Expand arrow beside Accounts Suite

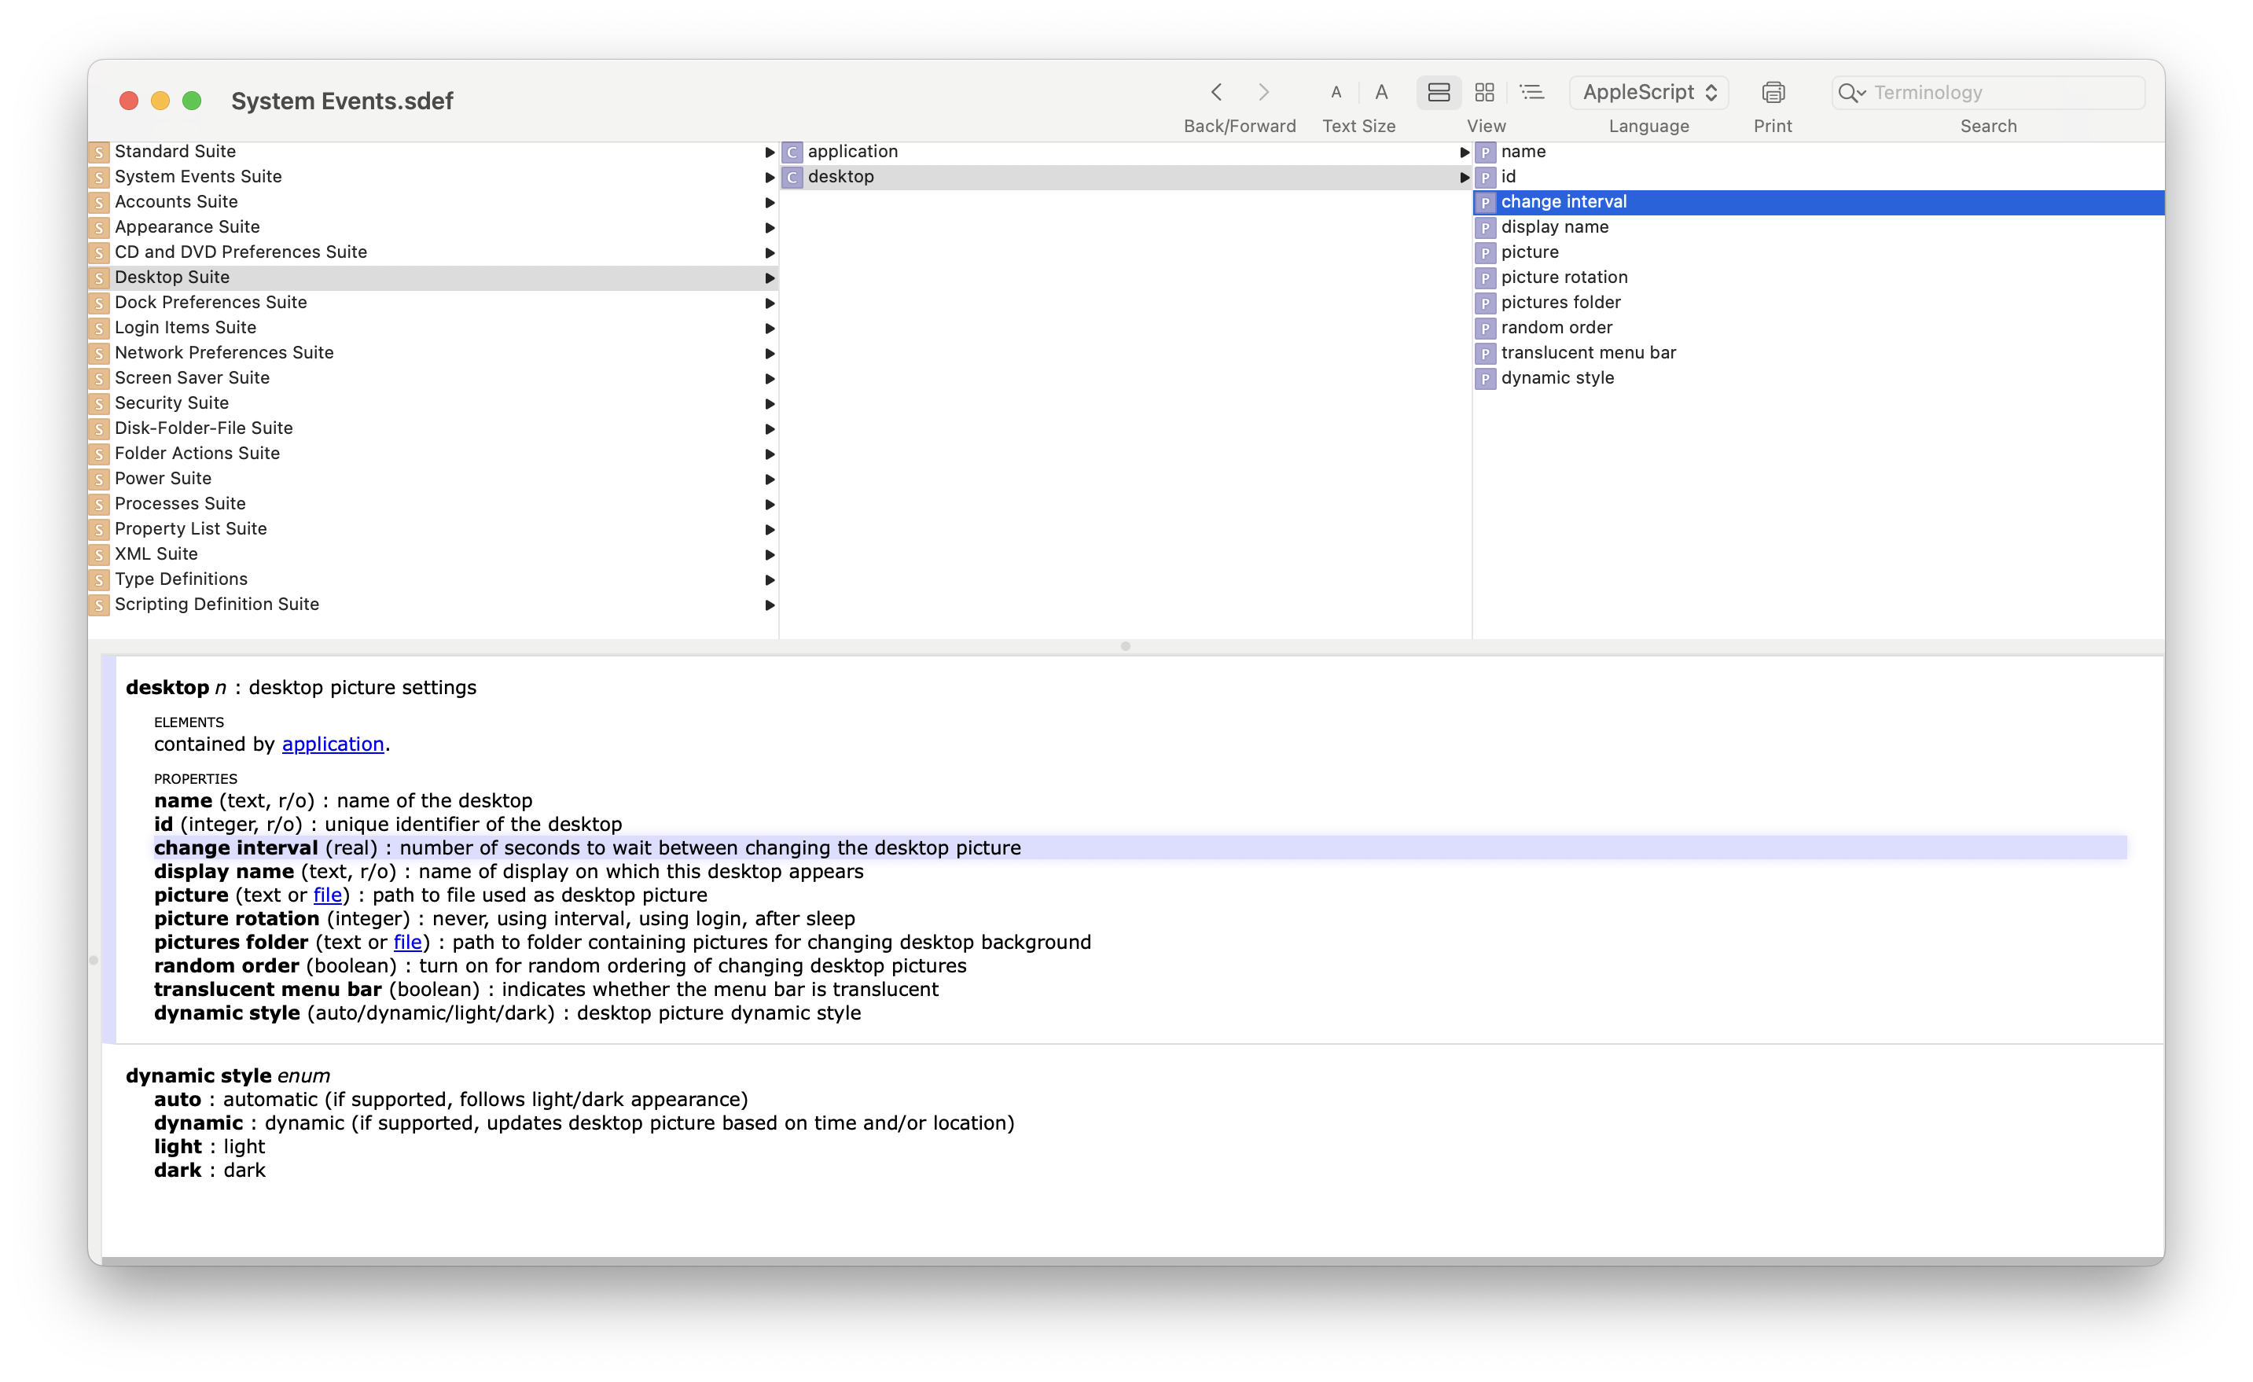click(x=770, y=203)
